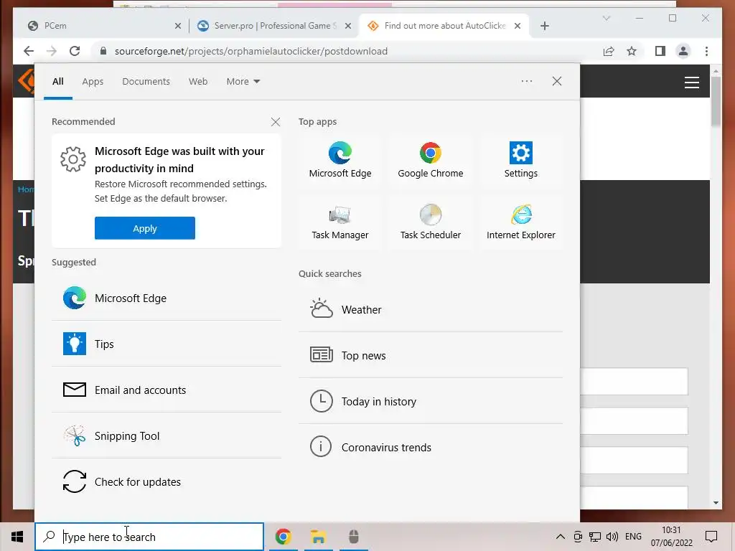Open a new Chrome tab
This screenshot has height=551, width=735.
click(x=544, y=26)
